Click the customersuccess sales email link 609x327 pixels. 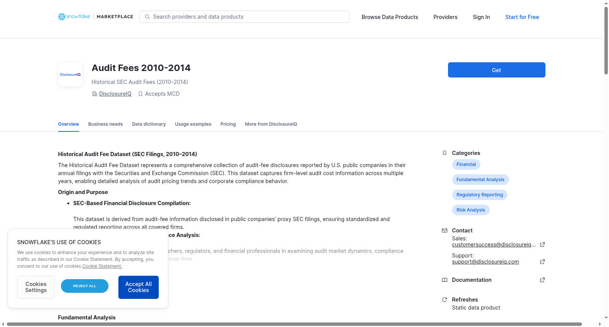[494, 245]
